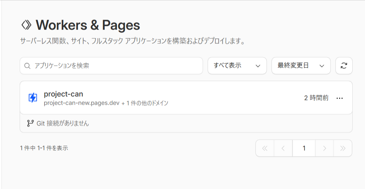Go to the previous page of results
This screenshot has height=189, width=365.
pyautogui.click(x=283, y=148)
